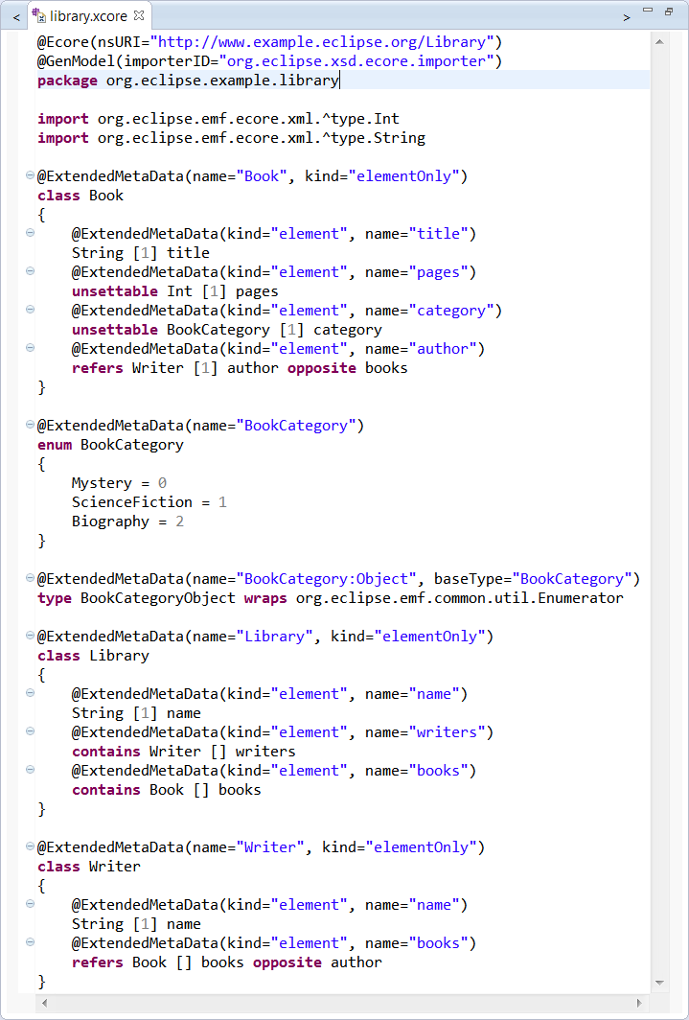Image resolution: width=689 pixels, height=1020 pixels.
Task: Click the vertical scrollbar's up arrow
Action: coord(659,43)
